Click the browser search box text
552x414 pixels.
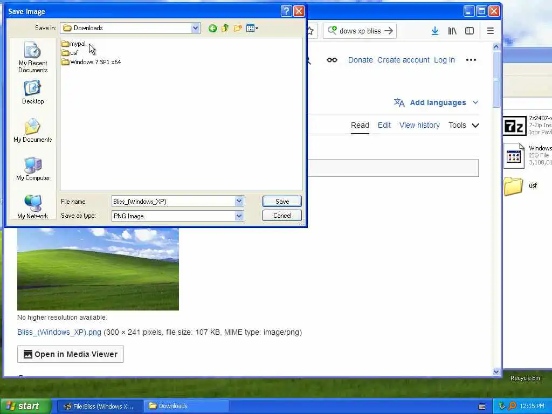360,31
